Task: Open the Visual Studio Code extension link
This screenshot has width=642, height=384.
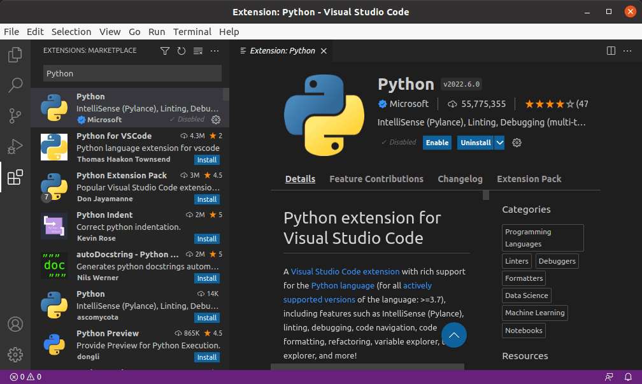Action: (x=345, y=271)
